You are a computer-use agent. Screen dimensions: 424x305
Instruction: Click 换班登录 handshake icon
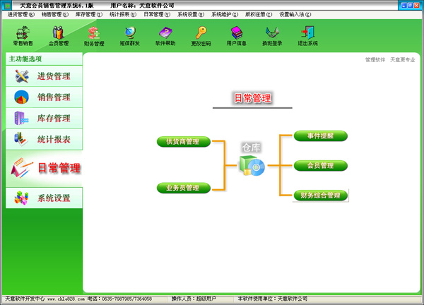click(x=273, y=33)
